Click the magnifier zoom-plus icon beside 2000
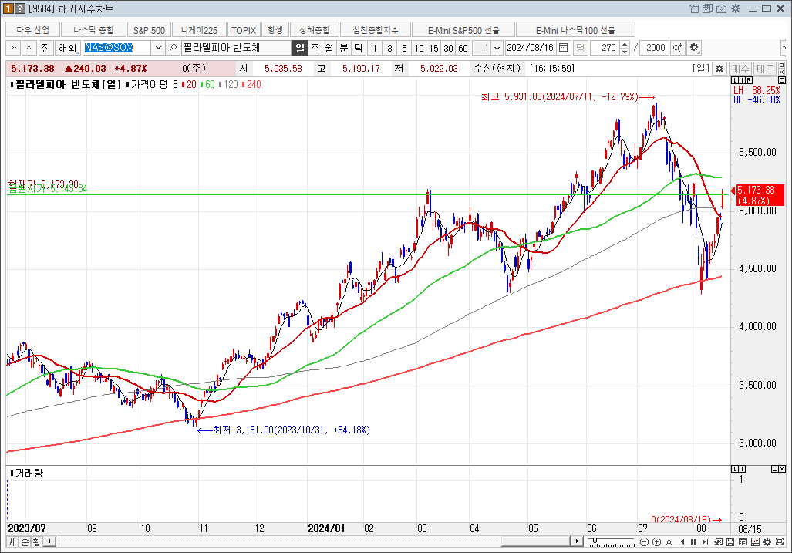This screenshot has height=553, width=792. click(678, 48)
